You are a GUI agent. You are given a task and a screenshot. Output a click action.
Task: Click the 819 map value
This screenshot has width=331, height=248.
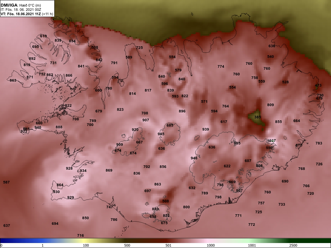(27, 65)
